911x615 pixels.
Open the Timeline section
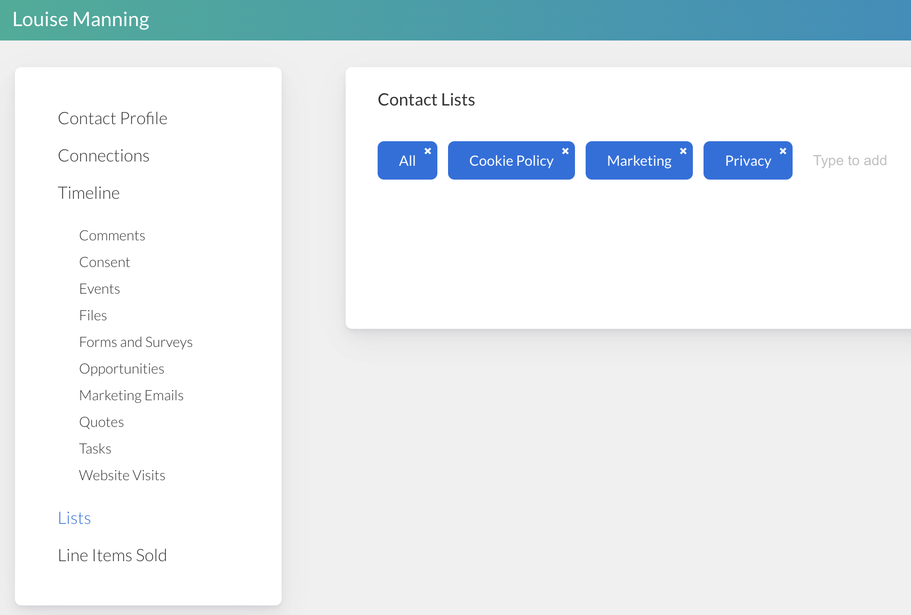[x=89, y=193]
